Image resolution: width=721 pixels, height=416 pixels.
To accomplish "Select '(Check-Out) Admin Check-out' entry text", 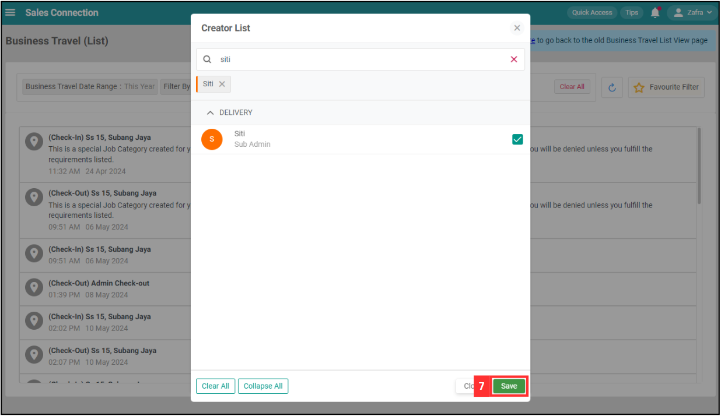I will 99,283.
